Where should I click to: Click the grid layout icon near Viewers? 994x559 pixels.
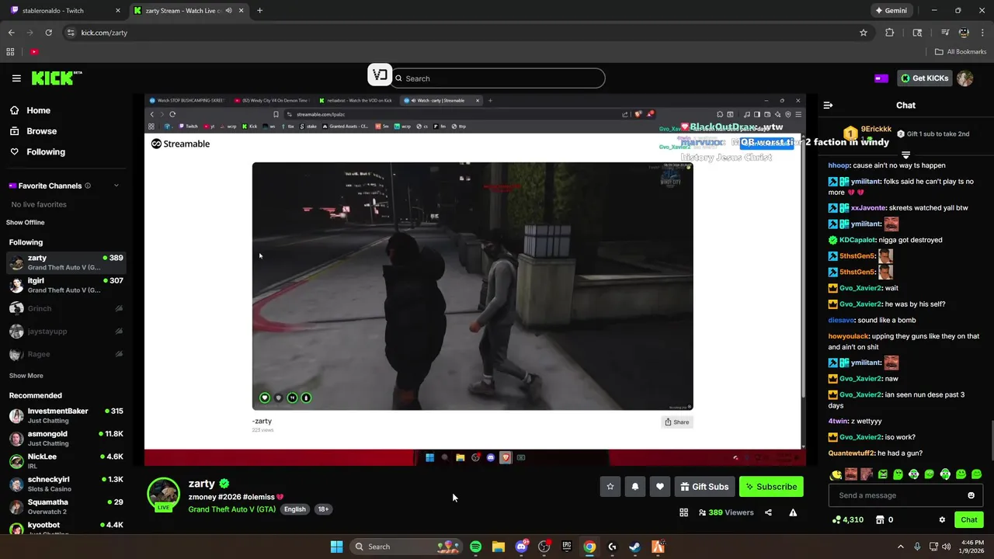pyautogui.click(x=683, y=512)
